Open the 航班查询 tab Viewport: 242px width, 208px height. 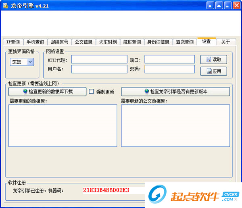[132, 42]
